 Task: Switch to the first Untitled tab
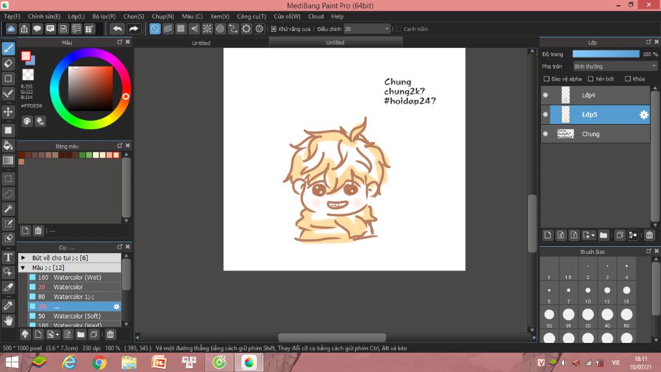click(201, 43)
